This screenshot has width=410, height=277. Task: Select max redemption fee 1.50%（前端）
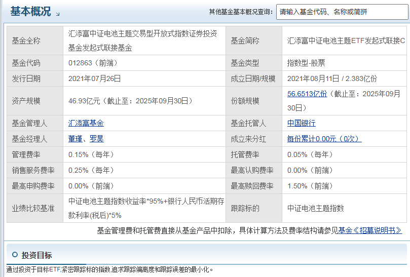[310, 186]
